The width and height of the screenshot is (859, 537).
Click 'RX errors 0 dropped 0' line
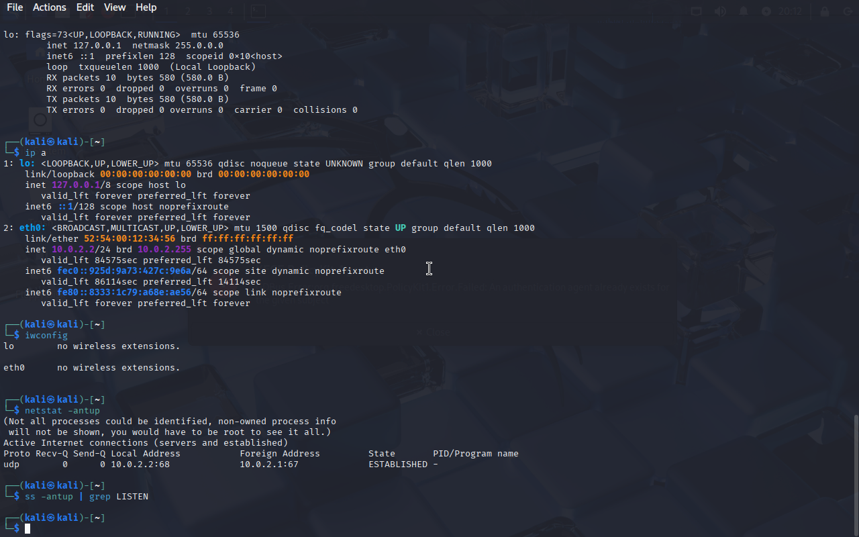point(162,89)
